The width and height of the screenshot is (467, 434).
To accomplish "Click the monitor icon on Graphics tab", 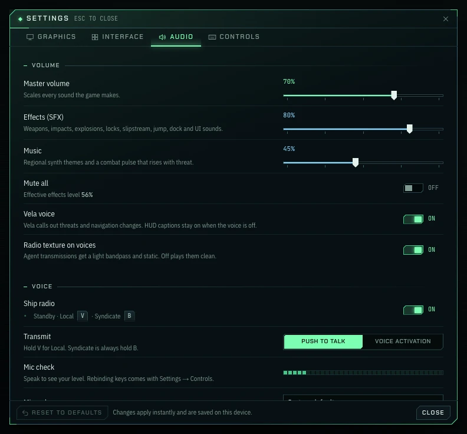I will (30, 37).
